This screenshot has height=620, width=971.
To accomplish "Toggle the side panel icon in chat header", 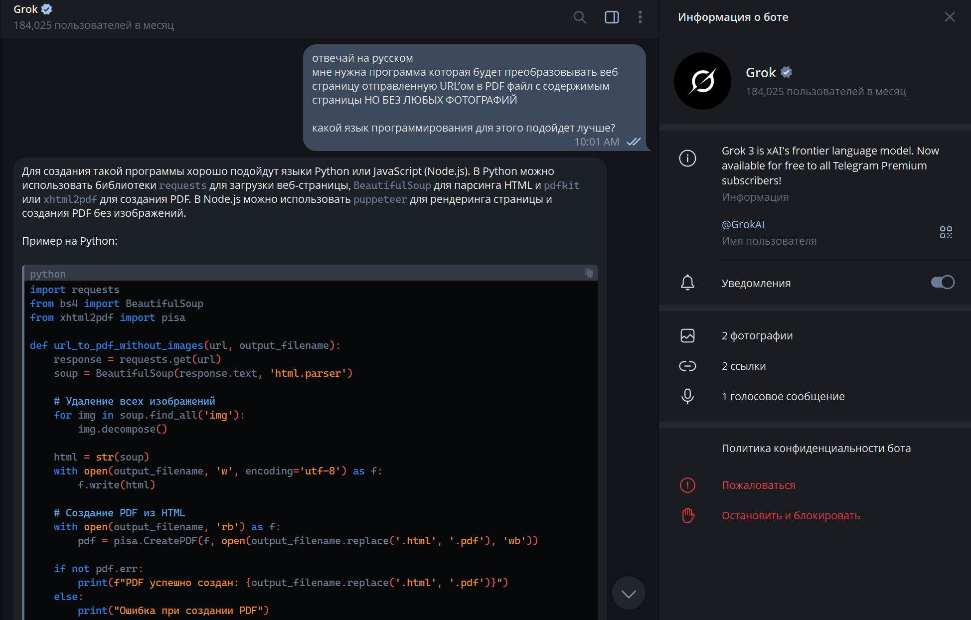I will coord(612,17).
